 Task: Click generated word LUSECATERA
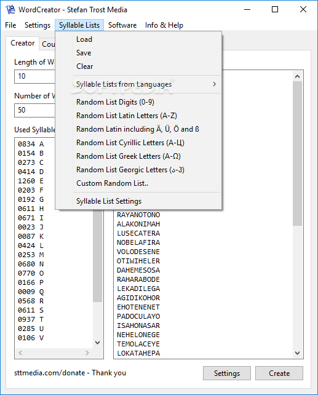[x=138, y=233]
